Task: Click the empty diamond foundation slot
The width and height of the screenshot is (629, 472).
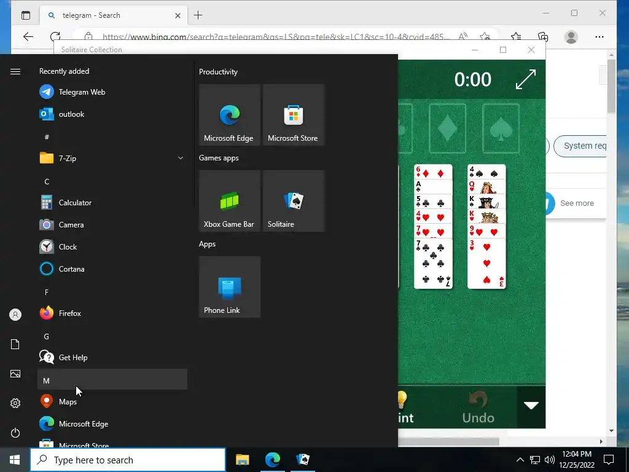Action: point(447,129)
